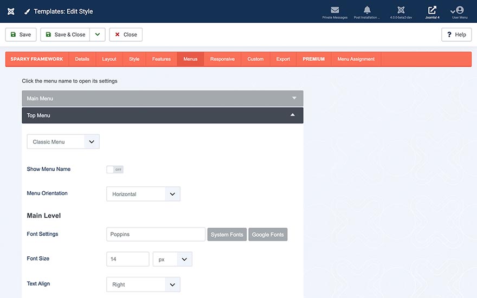Open the px unit dropdown

click(172, 259)
